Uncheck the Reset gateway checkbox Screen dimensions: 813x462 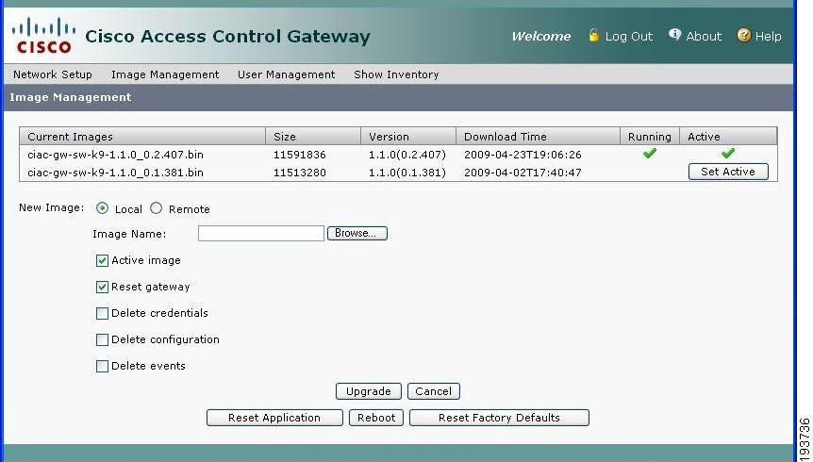[x=102, y=287]
